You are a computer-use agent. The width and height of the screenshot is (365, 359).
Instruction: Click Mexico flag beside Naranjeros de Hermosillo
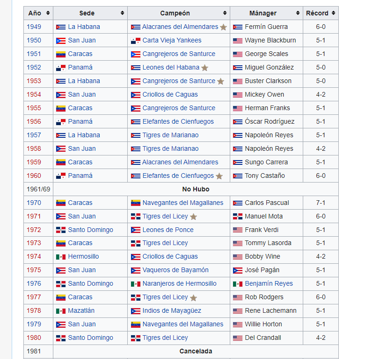(x=136, y=284)
